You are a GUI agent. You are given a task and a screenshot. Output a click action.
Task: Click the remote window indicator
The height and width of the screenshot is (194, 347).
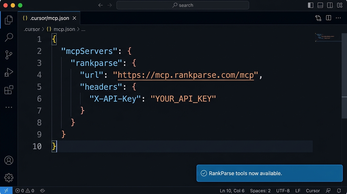click(6, 190)
